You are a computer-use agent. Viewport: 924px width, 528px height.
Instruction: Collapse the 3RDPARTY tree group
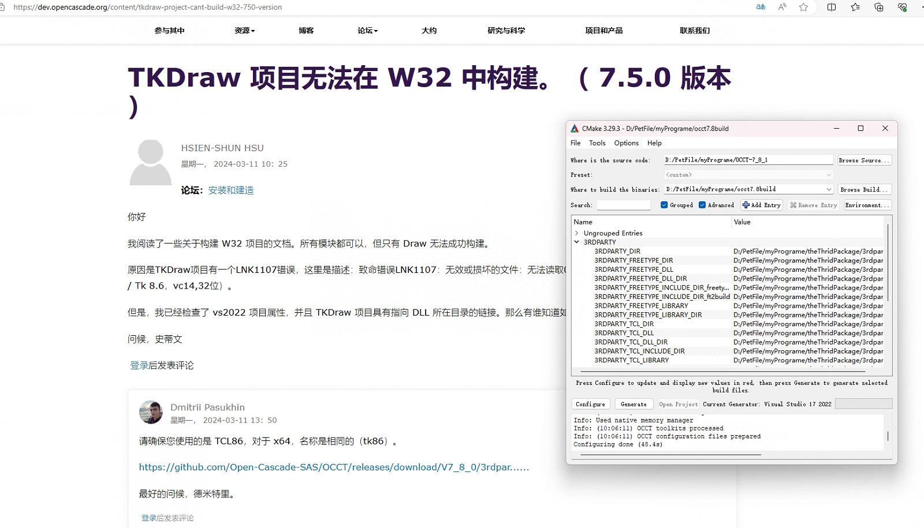pos(576,242)
